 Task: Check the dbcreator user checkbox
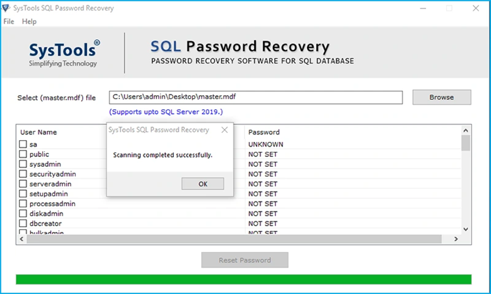pos(23,223)
